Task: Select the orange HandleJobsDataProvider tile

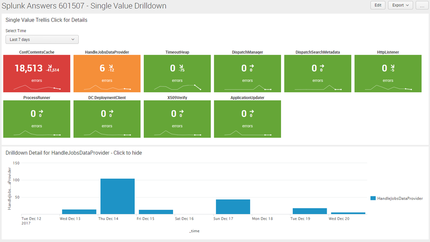Action: click(x=107, y=74)
